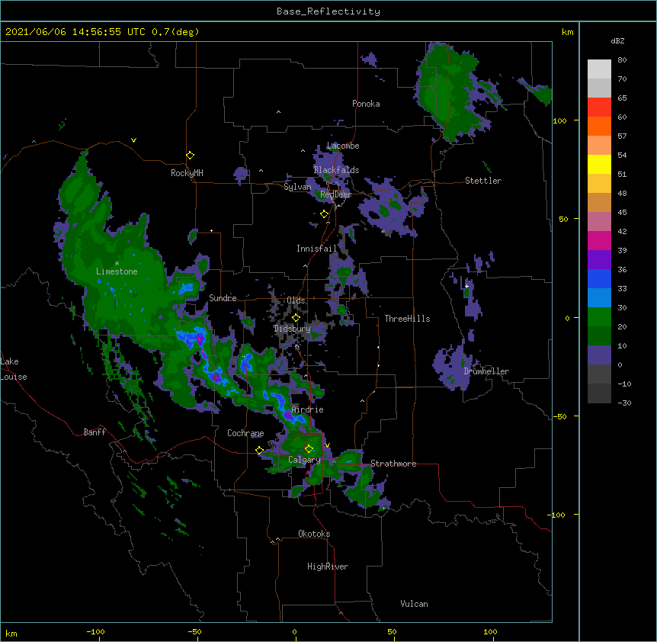Click the yellow diamond marker south of RedDeer
Image resolution: width=657 pixels, height=642 pixels.
coord(325,214)
